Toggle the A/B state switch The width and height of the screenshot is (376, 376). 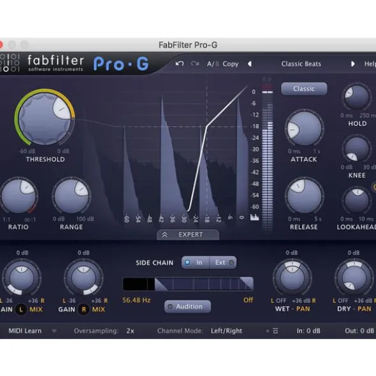213,64
